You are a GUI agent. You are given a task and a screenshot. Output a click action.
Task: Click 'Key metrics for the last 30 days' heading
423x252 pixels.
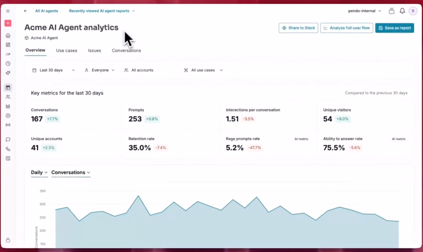click(x=67, y=93)
